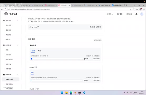Click the site info icon in the address bar
This screenshot has height=95, width=146.
[9, 9]
